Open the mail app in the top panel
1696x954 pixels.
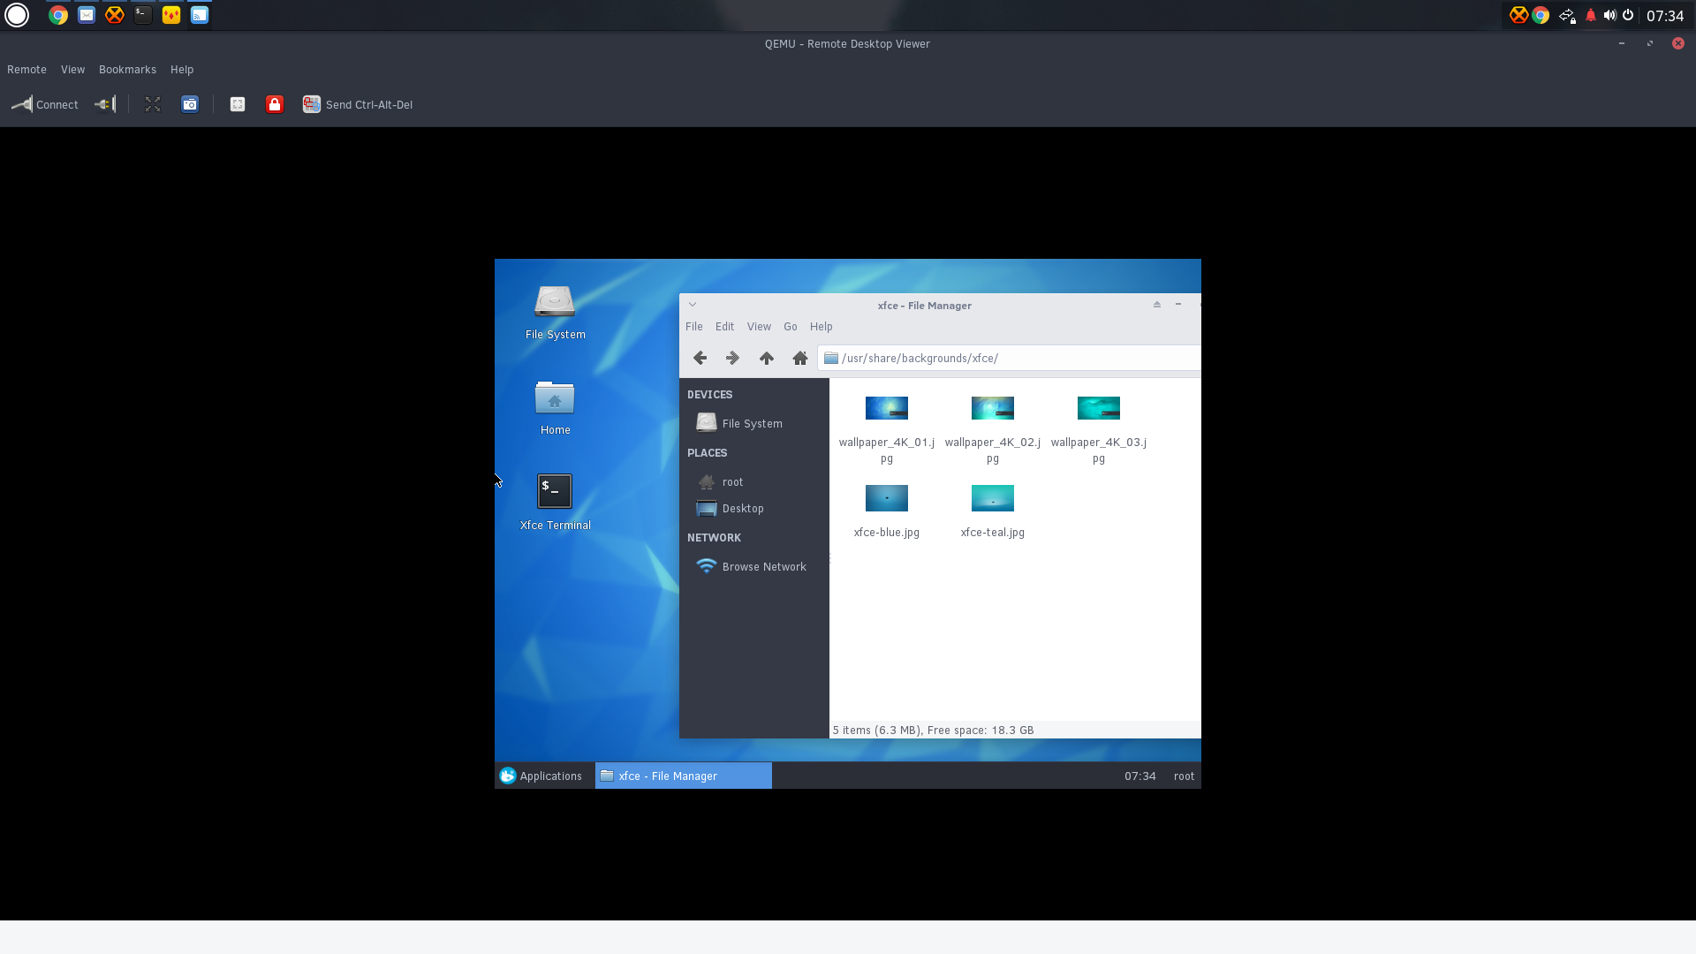point(87,15)
